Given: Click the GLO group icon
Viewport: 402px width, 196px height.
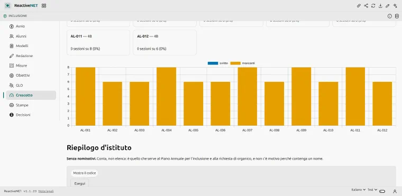Looking at the screenshot, I should click(x=11, y=85).
